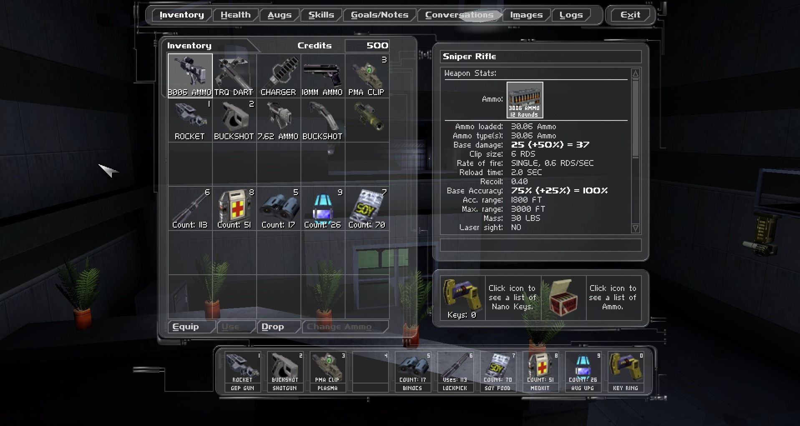
Task: Select the augmentation upgrade canister in inventory
Action: (323, 208)
